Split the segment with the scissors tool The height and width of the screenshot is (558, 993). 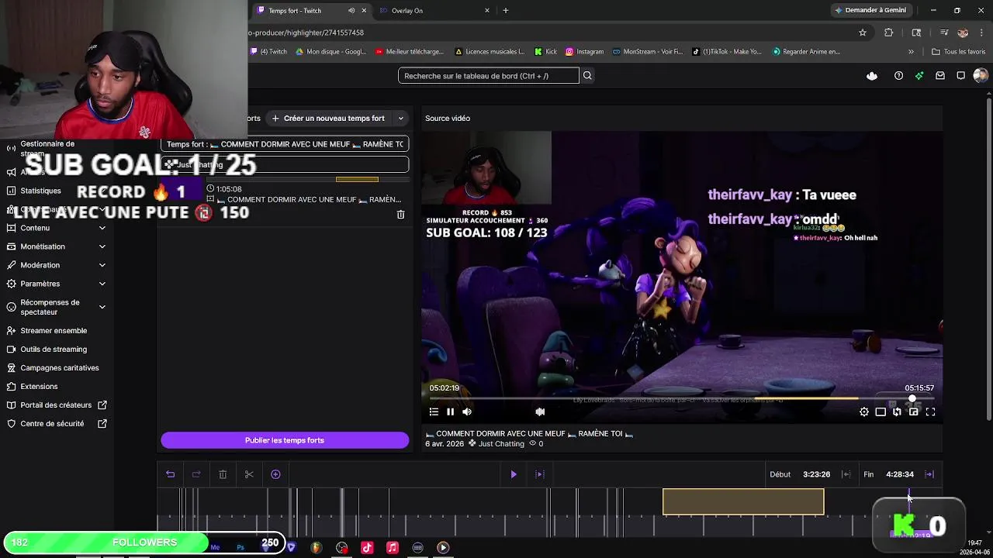click(x=249, y=474)
